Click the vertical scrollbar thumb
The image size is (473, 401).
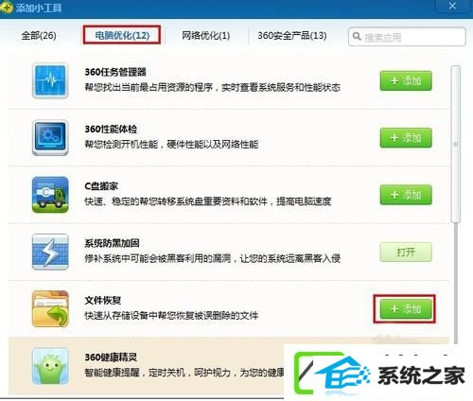456,144
